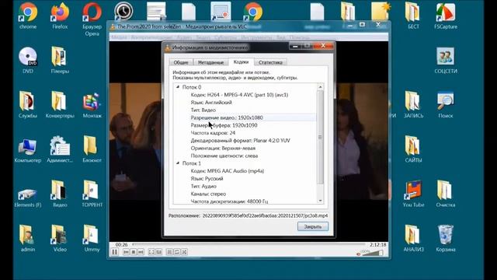This screenshot has width=497, height=280.
Task: Select the Плееры folder
Action: [x=60, y=61]
